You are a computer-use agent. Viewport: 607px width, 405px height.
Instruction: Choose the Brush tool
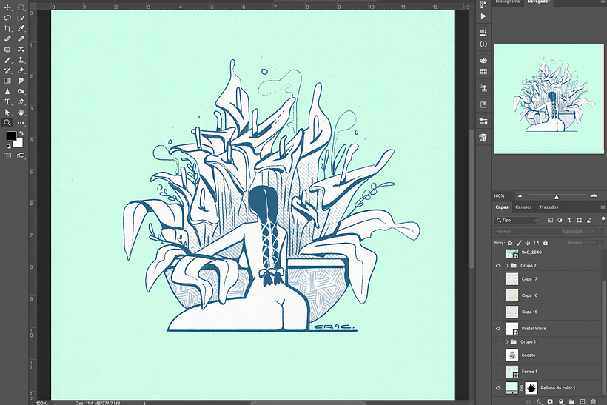(7, 60)
